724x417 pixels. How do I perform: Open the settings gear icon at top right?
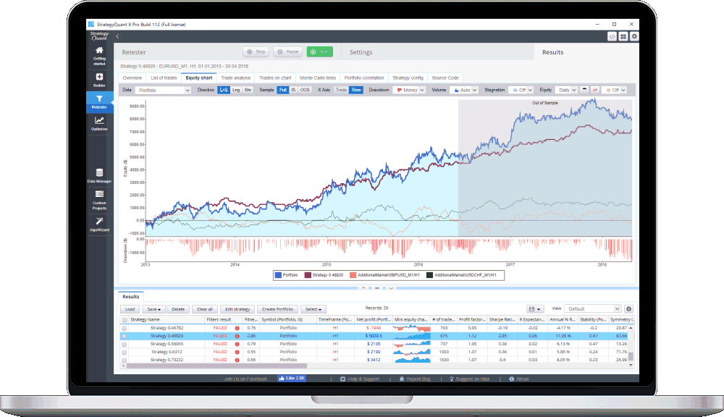(x=634, y=36)
